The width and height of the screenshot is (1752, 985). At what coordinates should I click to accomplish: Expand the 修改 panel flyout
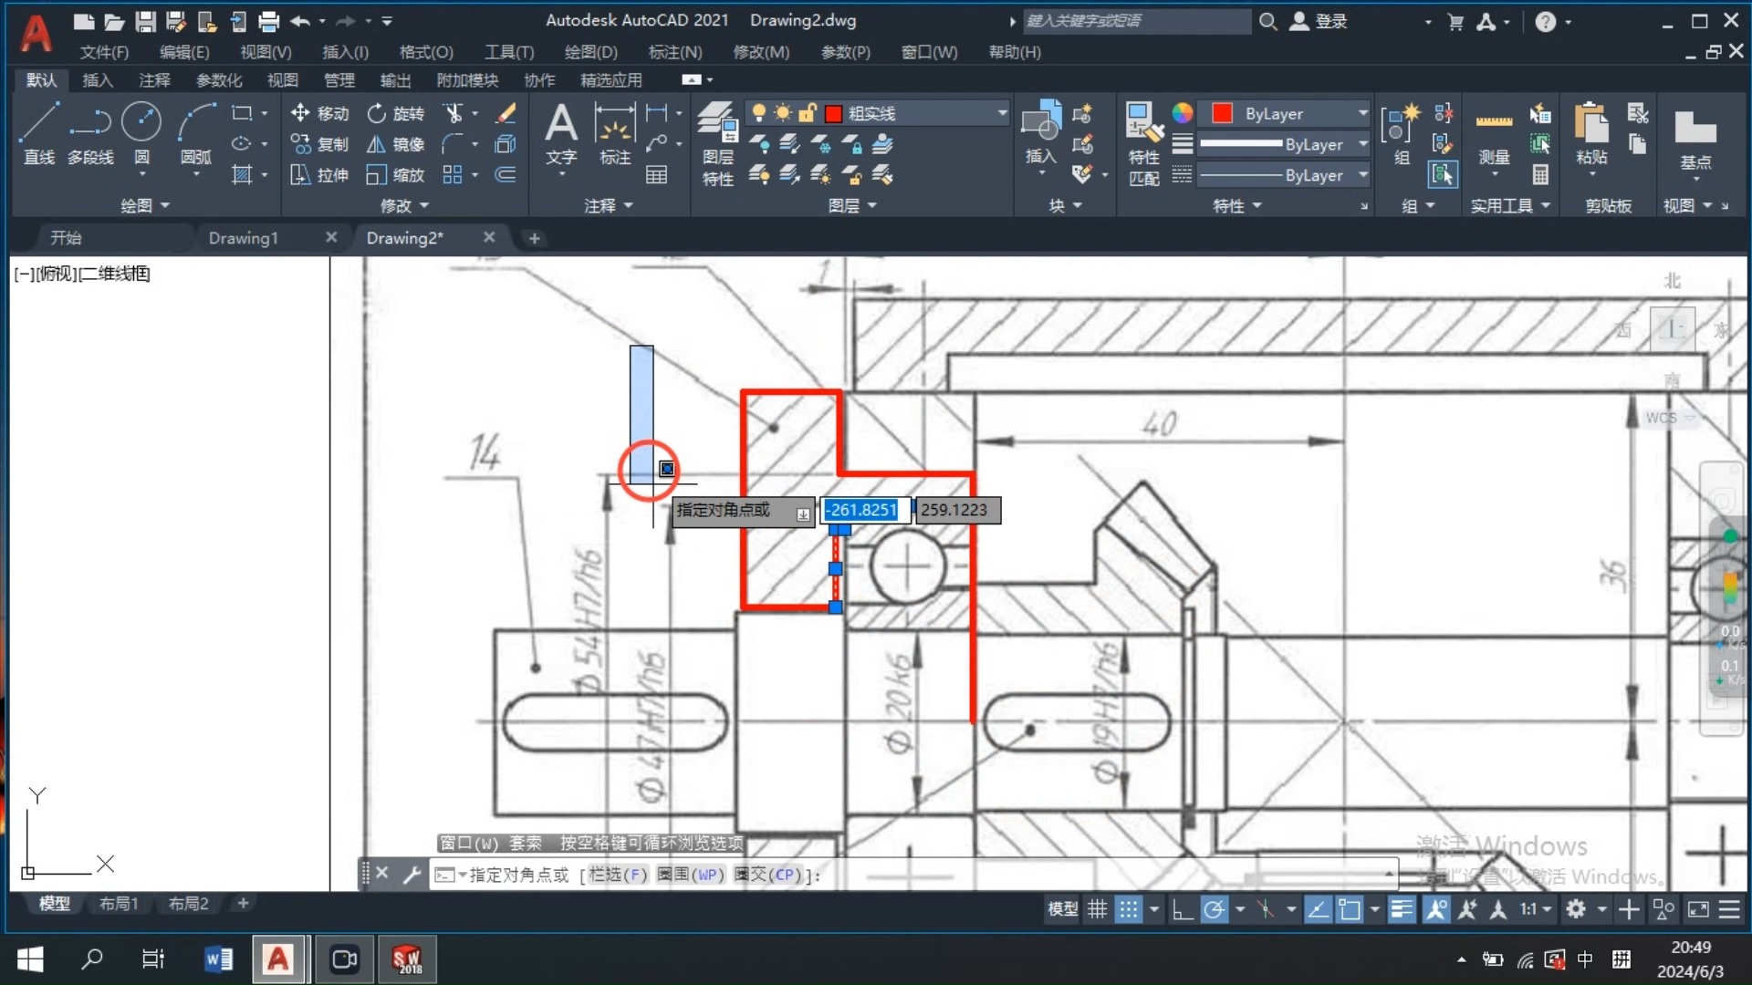point(404,206)
